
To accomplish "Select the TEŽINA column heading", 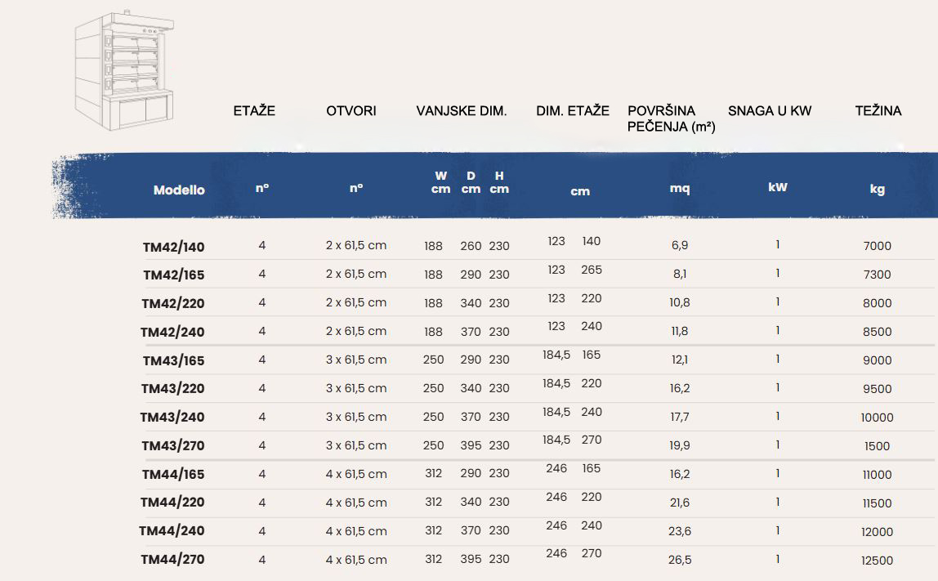I will coord(878,111).
